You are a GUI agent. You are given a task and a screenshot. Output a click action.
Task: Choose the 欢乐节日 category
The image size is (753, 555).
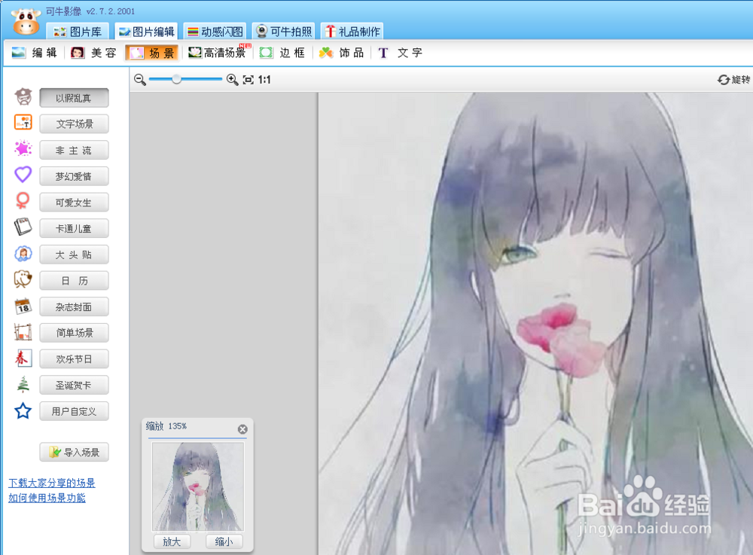74,359
